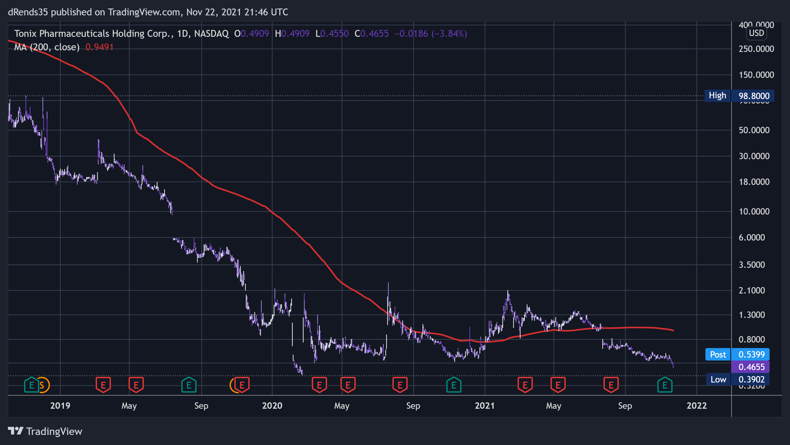Click the 150.0000 price axis label

click(x=756, y=75)
